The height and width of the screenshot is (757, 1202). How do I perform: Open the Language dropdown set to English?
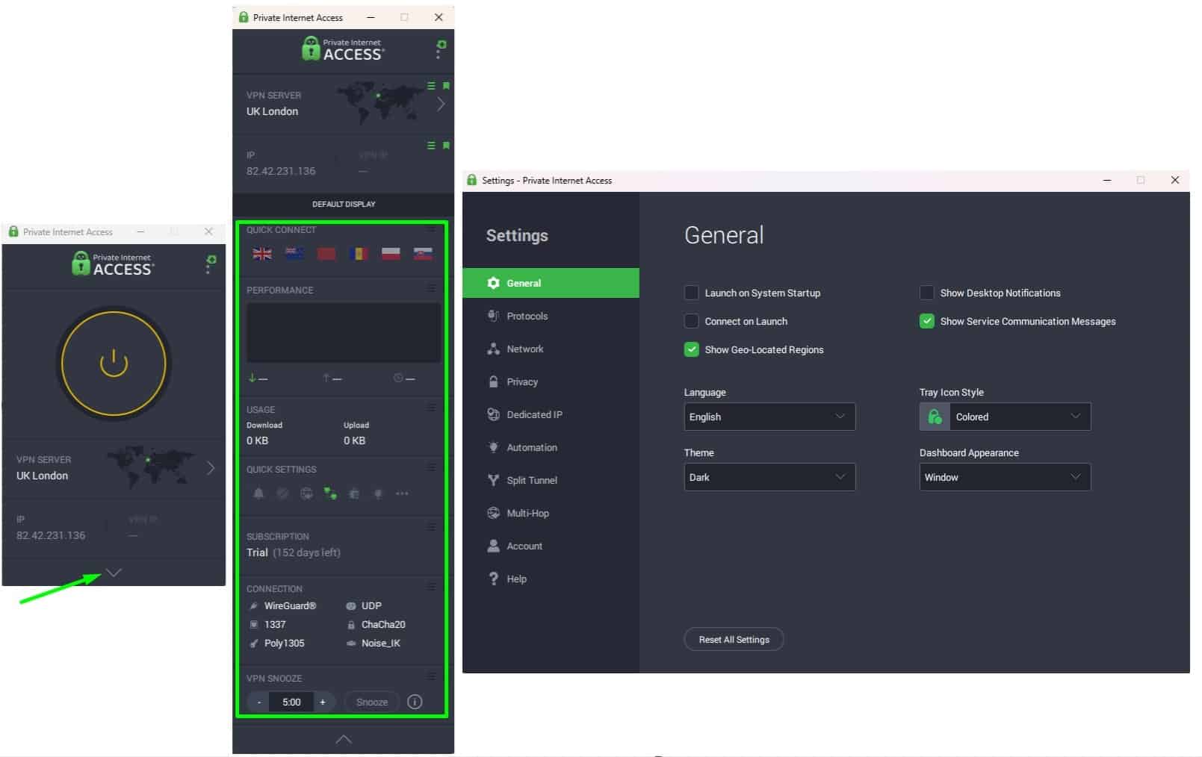click(769, 417)
